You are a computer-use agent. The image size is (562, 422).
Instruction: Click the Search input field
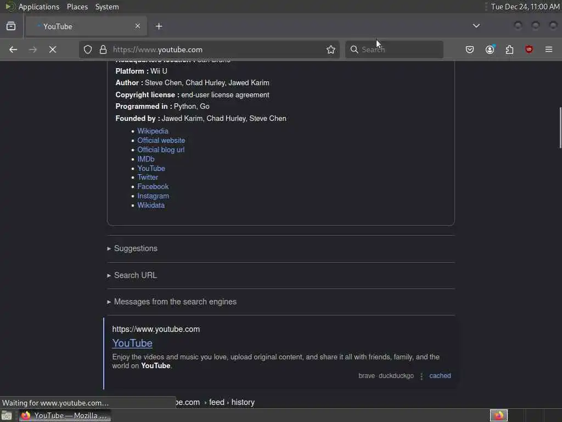[394, 49]
